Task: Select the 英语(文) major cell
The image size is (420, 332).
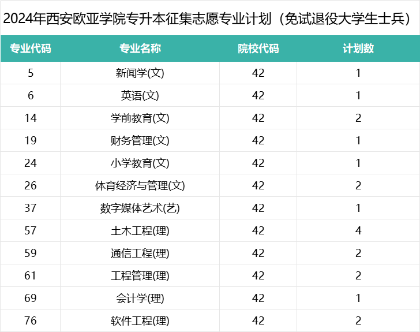Action: point(140,95)
